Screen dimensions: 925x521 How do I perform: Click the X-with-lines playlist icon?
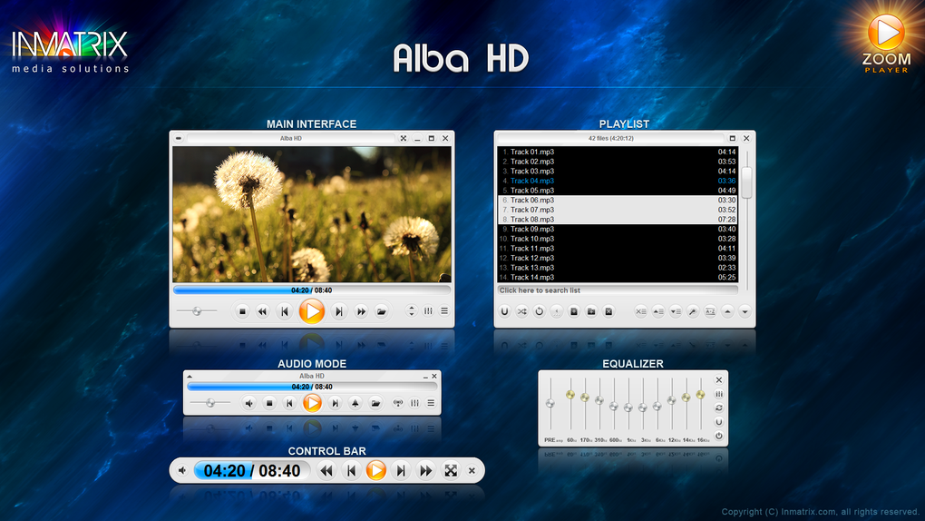pos(640,311)
